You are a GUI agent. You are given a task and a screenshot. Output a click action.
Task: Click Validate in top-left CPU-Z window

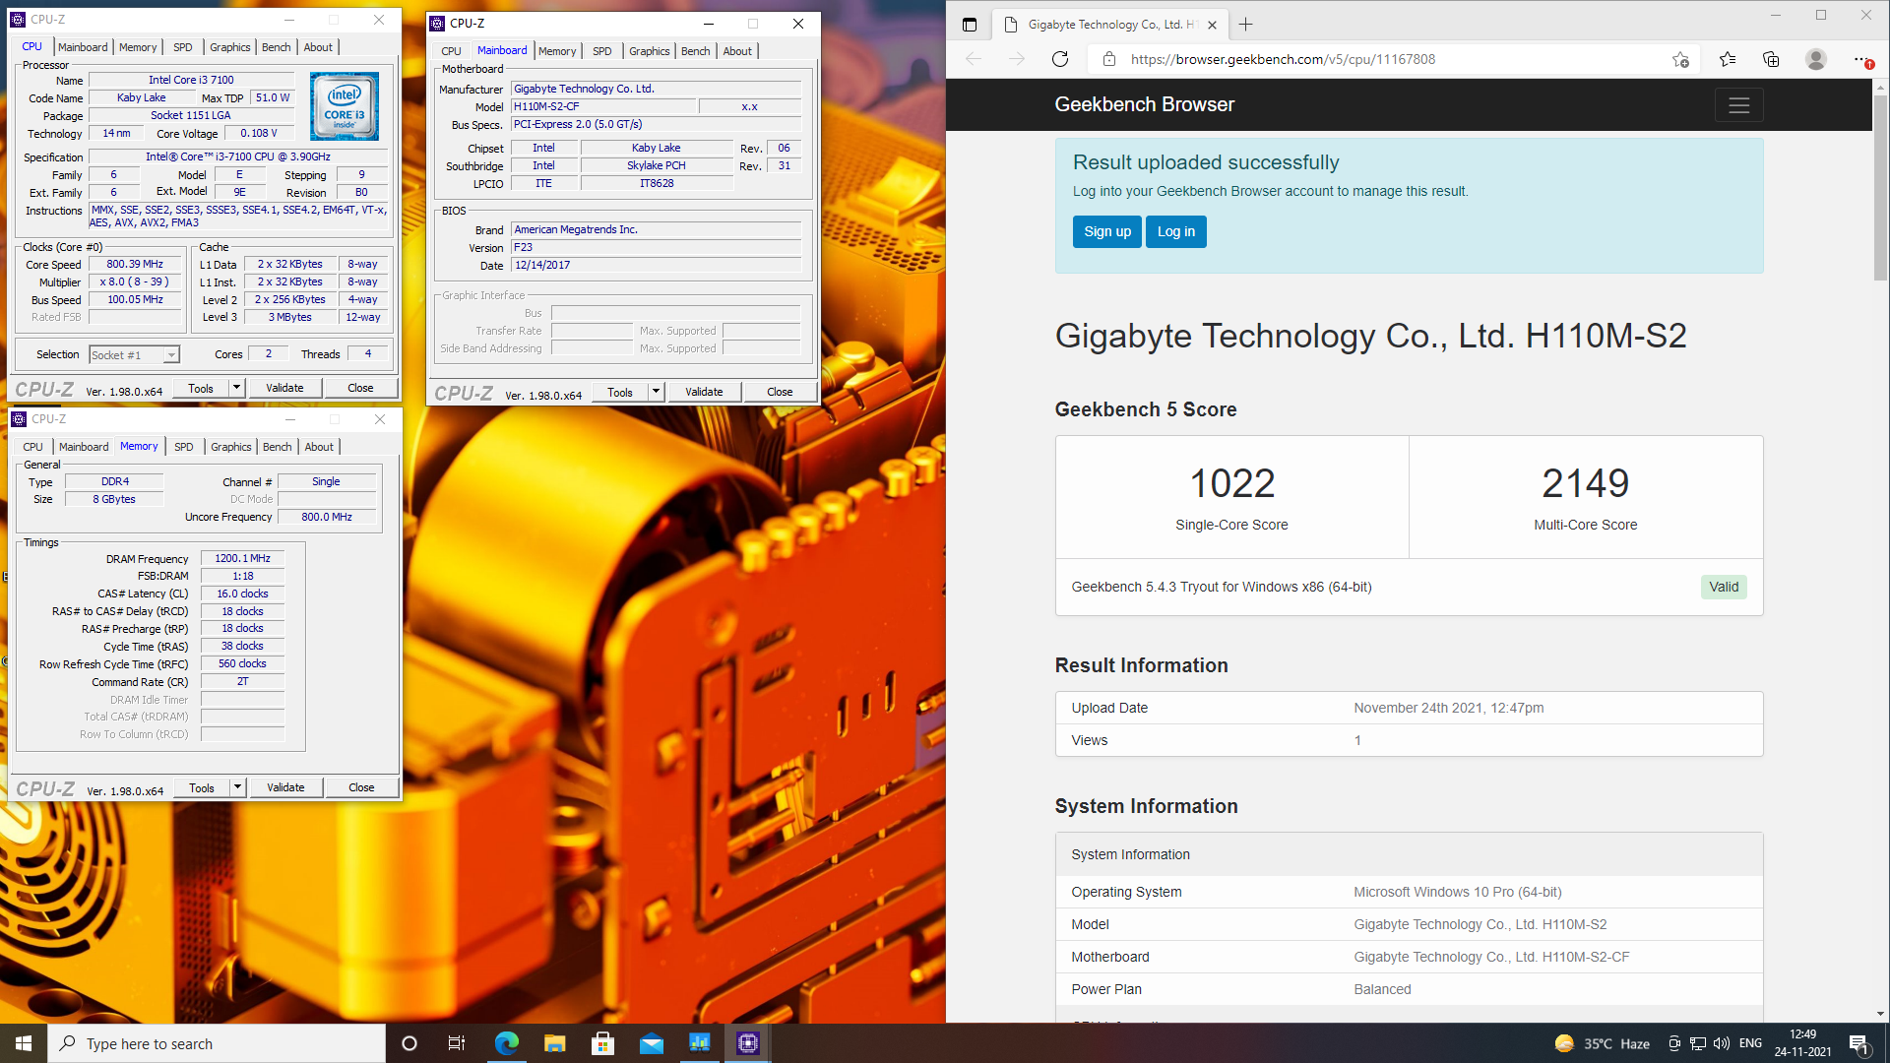click(284, 388)
